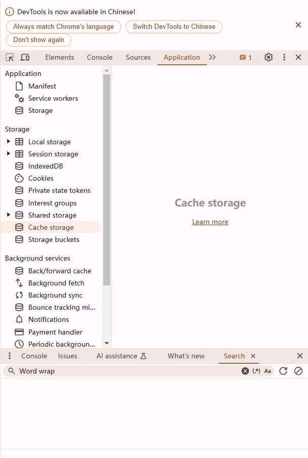Activate the inspect element picker icon
This screenshot has height=458, width=308.
pos(10,57)
